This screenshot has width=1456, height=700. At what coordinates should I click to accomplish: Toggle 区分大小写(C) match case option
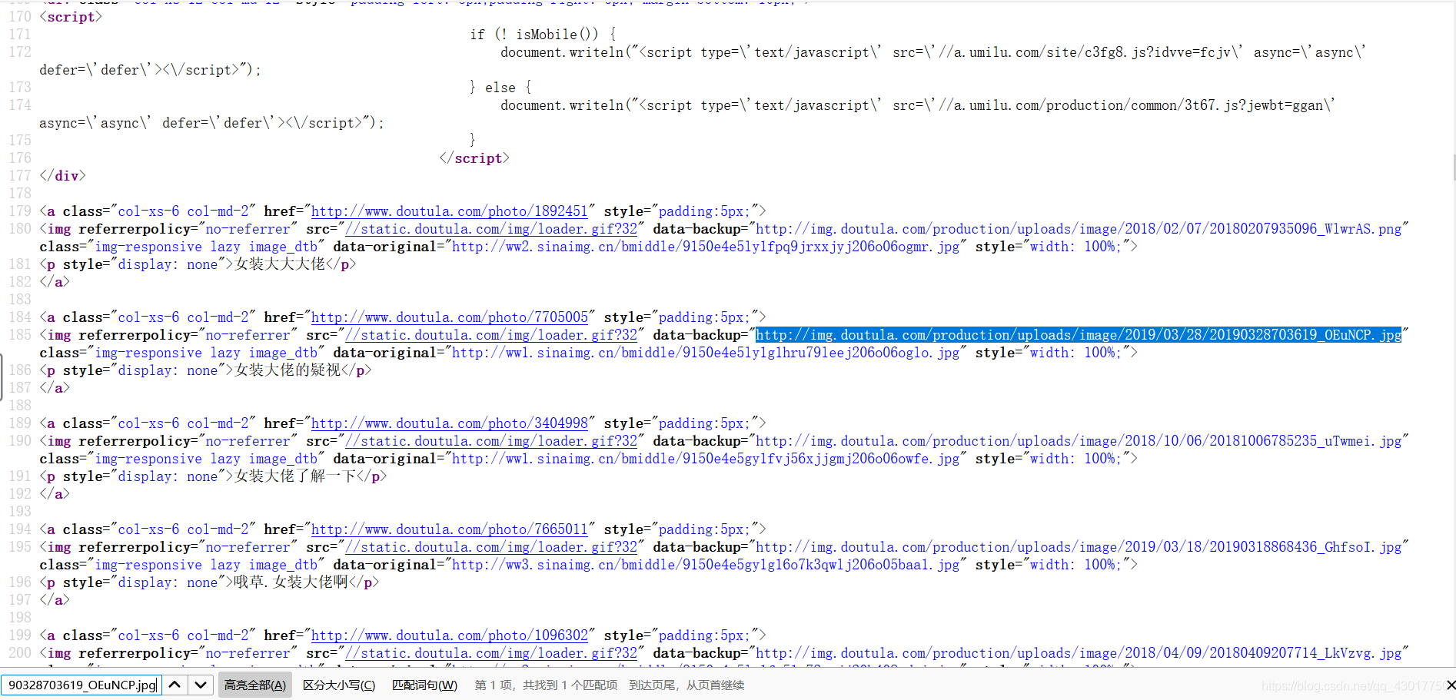pyautogui.click(x=339, y=685)
